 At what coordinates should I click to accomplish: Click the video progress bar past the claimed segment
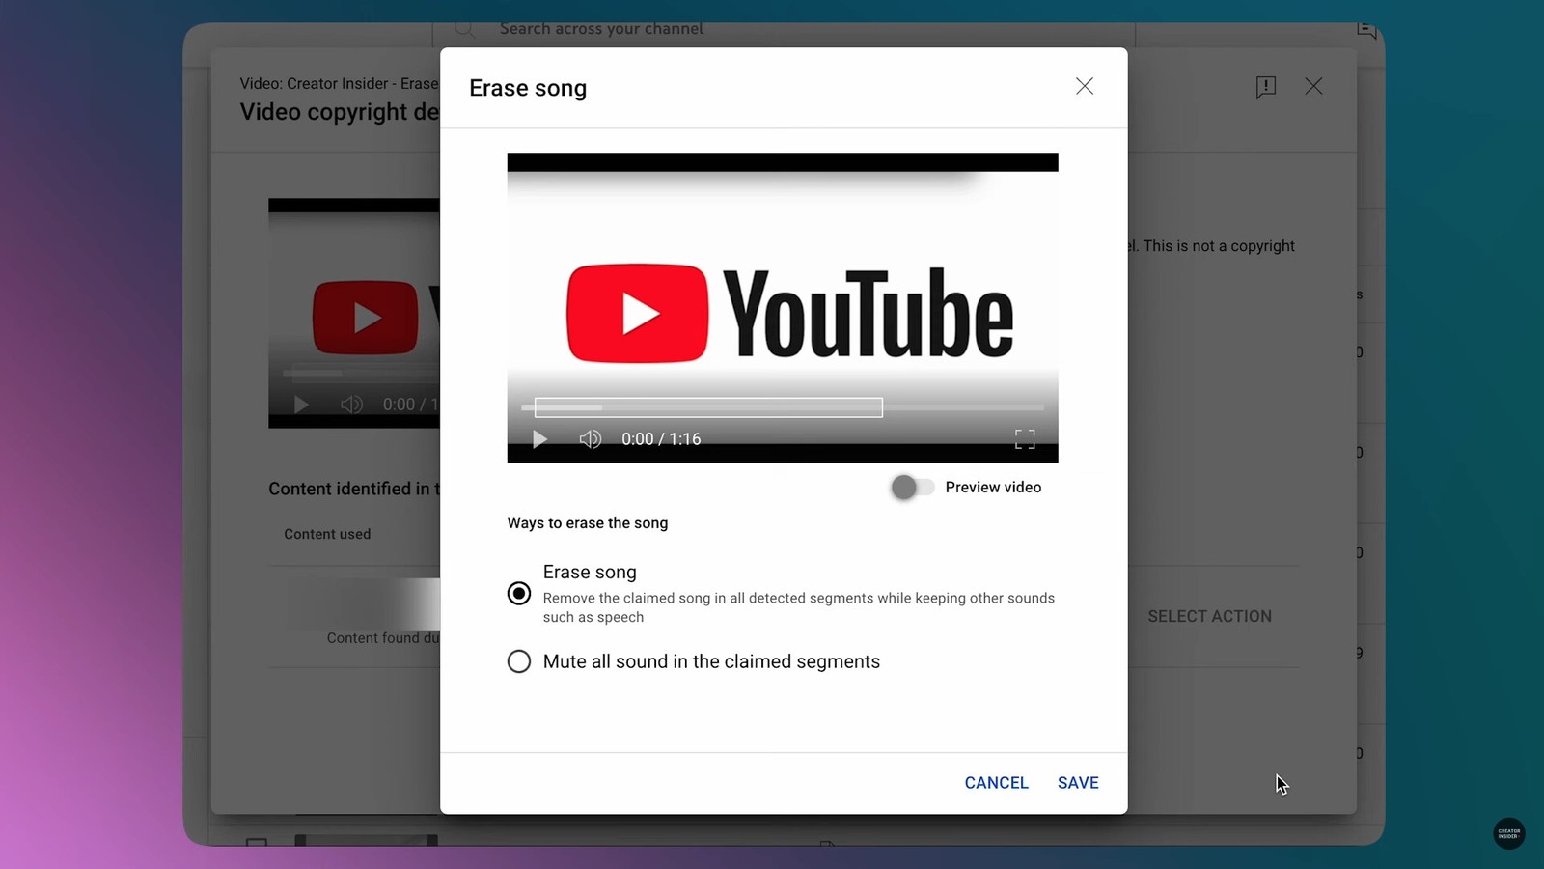pos(965,407)
